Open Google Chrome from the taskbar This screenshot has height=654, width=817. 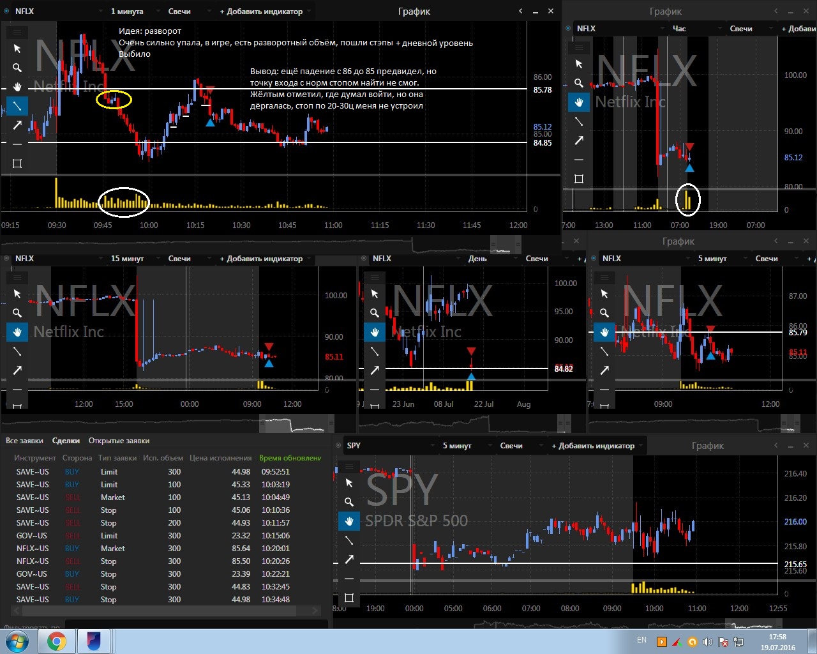click(56, 641)
